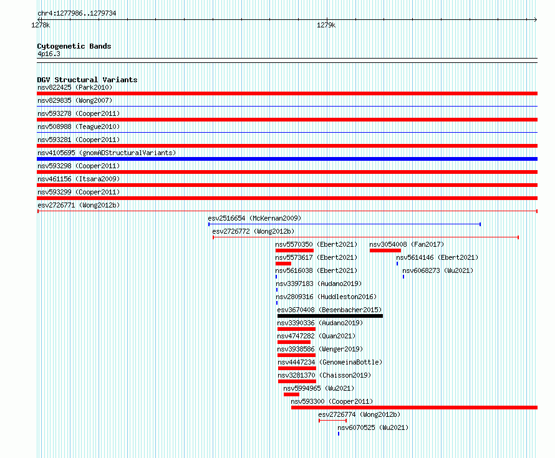Open nsv829835 (Wong2007) variant label
This screenshot has height=458, width=555.
pyautogui.click(x=75, y=100)
